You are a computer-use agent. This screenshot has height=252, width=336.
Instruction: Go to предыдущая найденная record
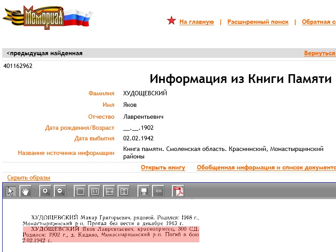[x=45, y=53]
